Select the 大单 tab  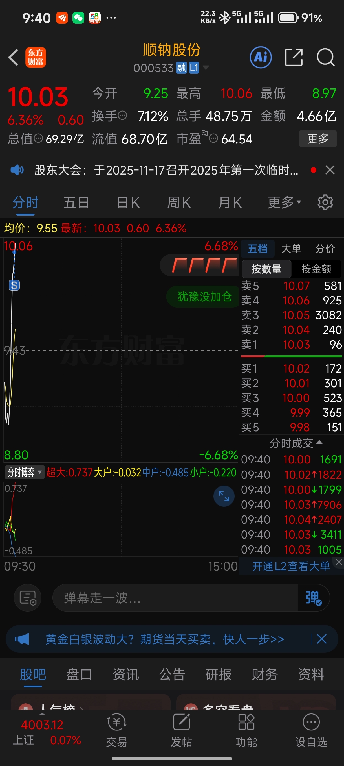(291, 249)
